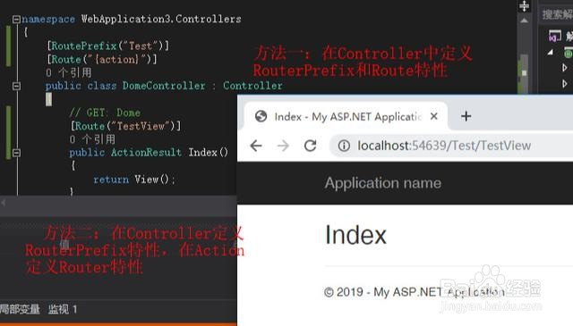The image size is (573, 326).
Task: Select the Index - My ASP.NET Application browser tab
Action: (x=345, y=117)
